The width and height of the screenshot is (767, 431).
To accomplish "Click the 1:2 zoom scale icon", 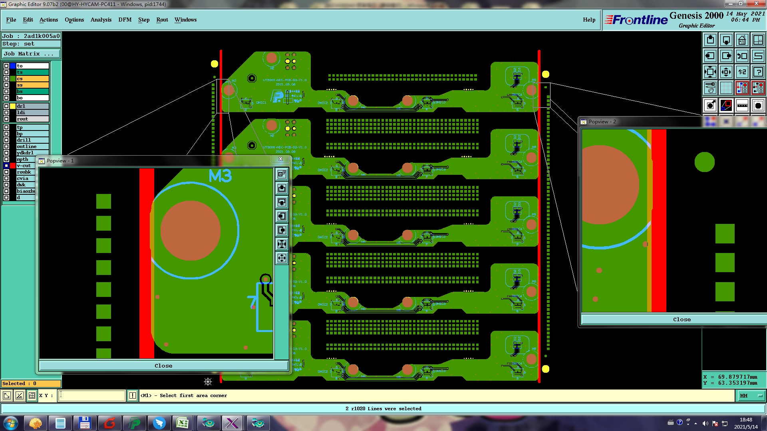I will click(x=742, y=72).
